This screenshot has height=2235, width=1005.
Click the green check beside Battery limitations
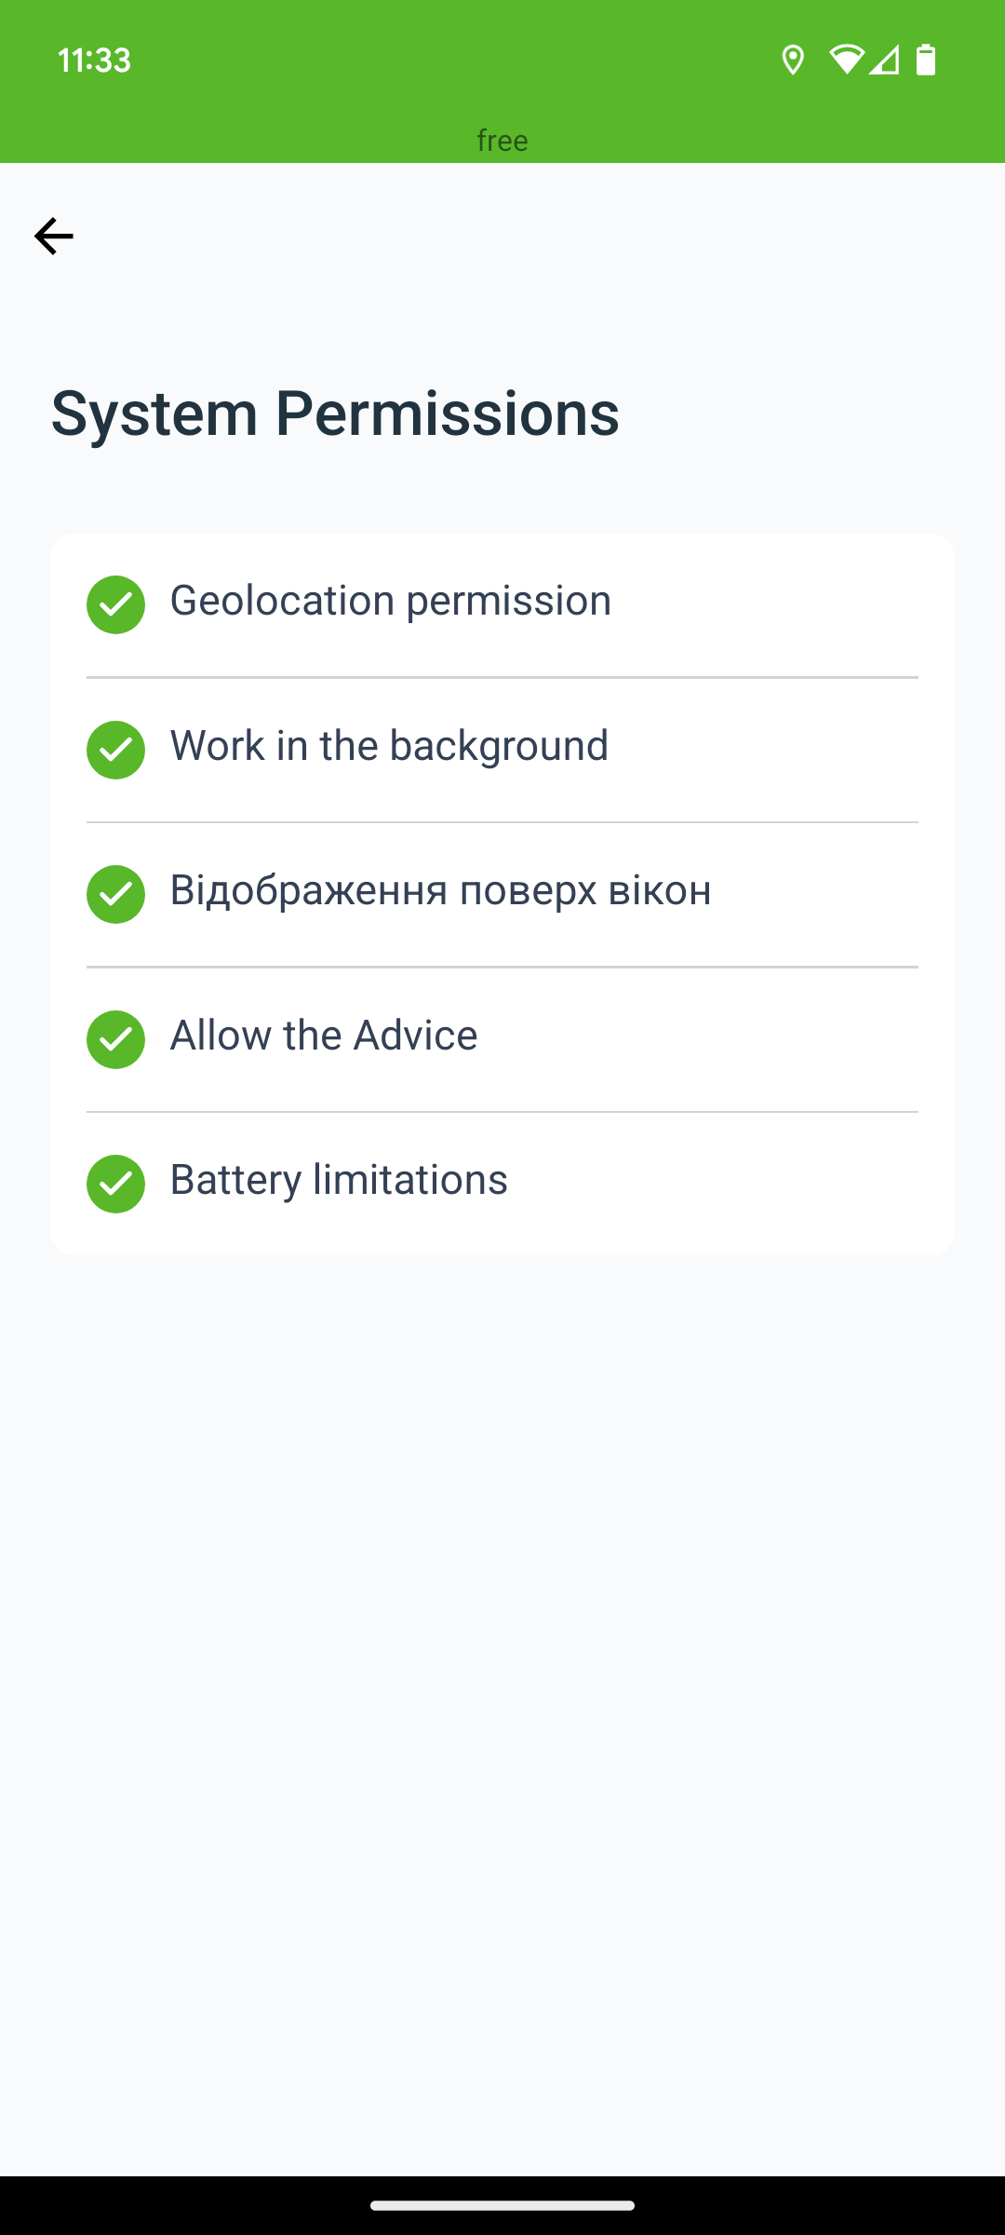[115, 1184]
